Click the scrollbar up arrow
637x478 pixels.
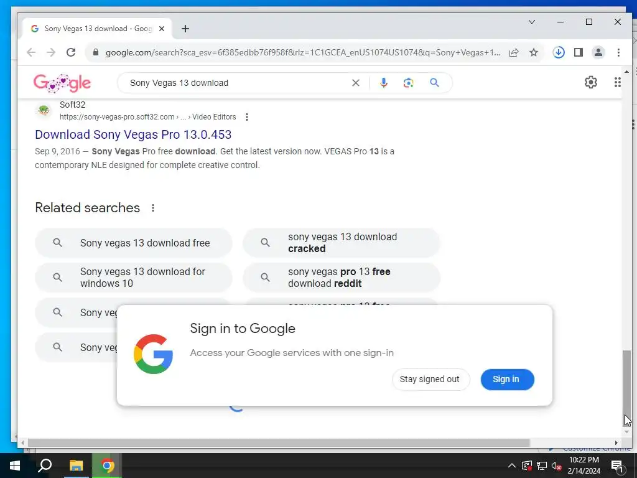[x=627, y=72]
